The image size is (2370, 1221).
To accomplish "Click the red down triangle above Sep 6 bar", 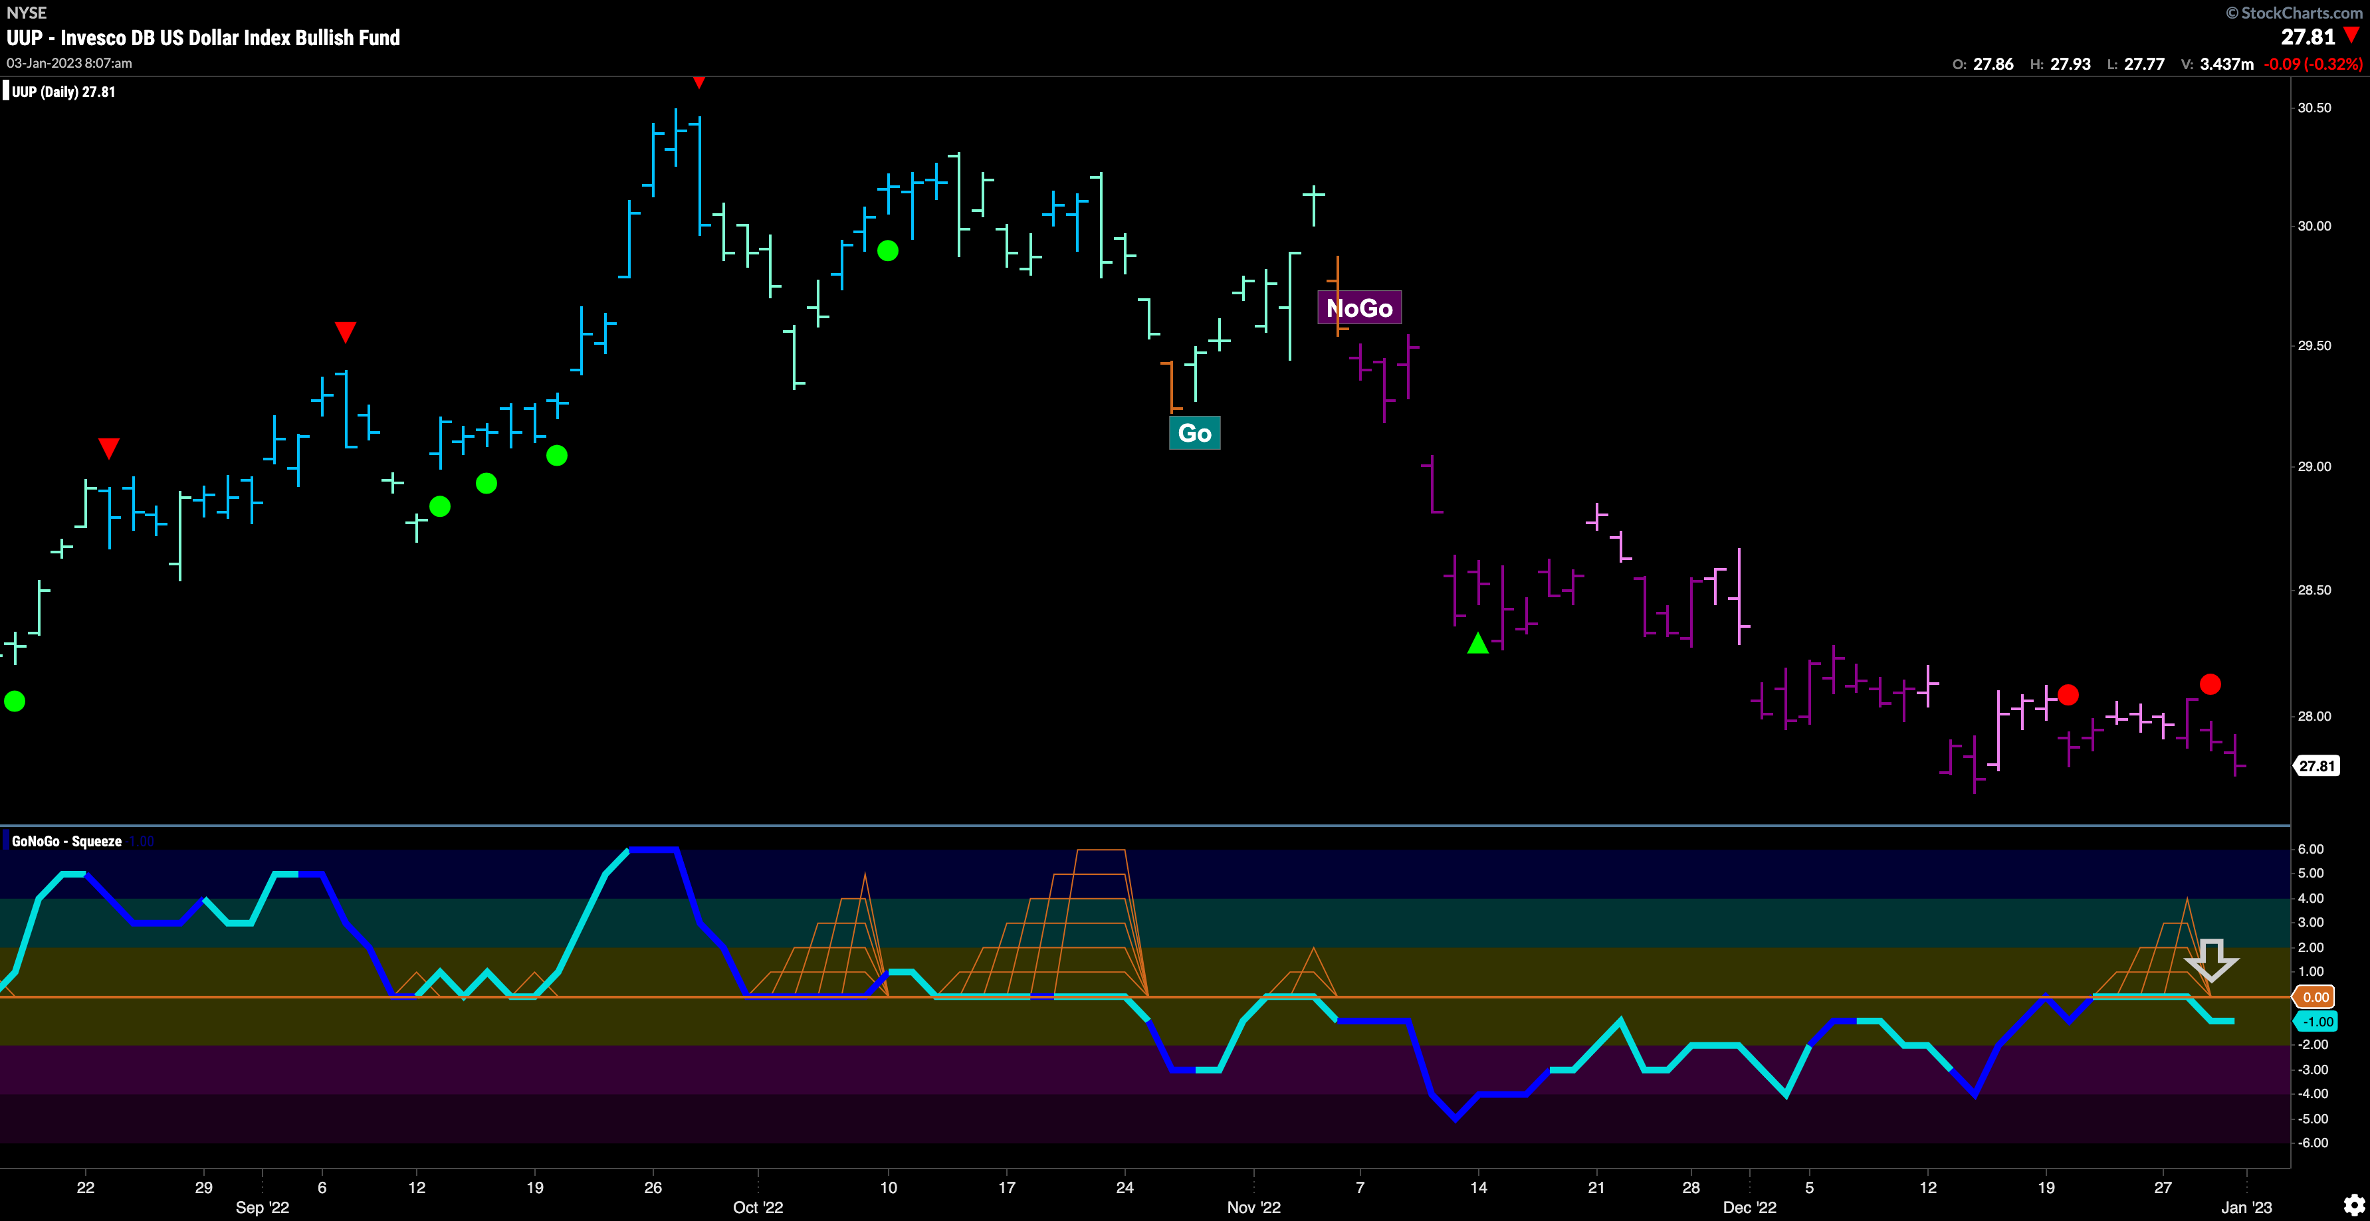I will point(345,331).
